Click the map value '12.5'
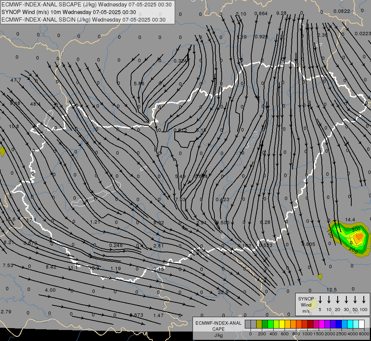The height and width of the screenshot is (341, 371). tap(332, 289)
